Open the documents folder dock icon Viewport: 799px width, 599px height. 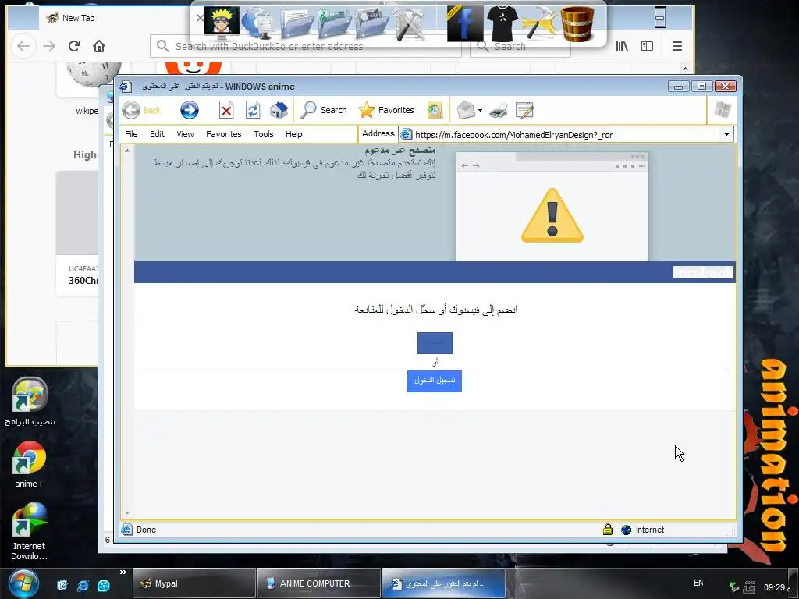(x=297, y=24)
